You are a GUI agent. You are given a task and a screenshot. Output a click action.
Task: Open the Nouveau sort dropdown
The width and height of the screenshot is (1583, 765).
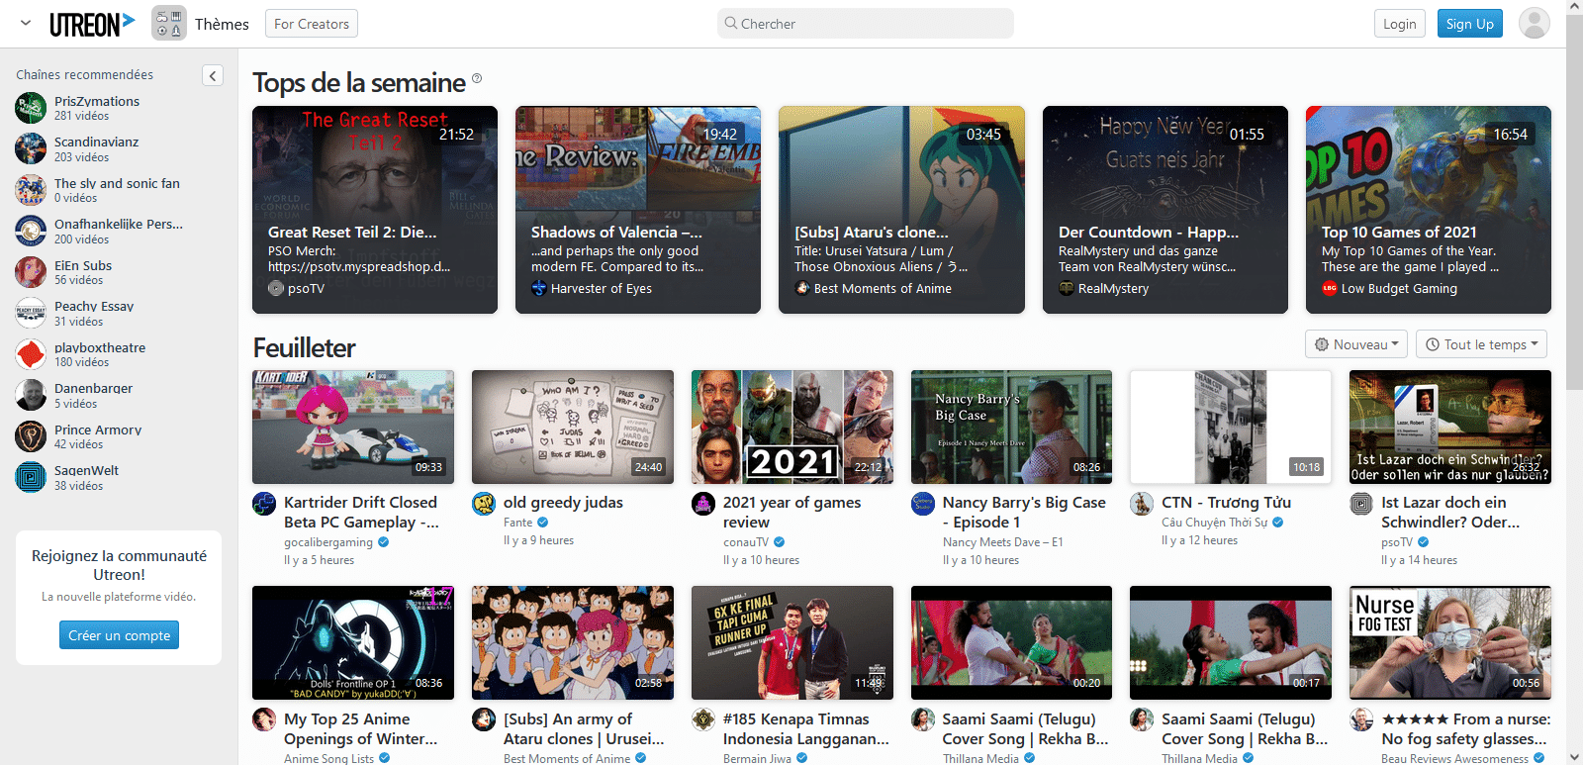coord(1356,344)
